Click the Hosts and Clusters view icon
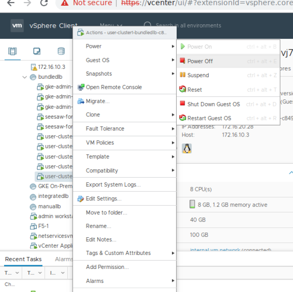 [13, 51]
